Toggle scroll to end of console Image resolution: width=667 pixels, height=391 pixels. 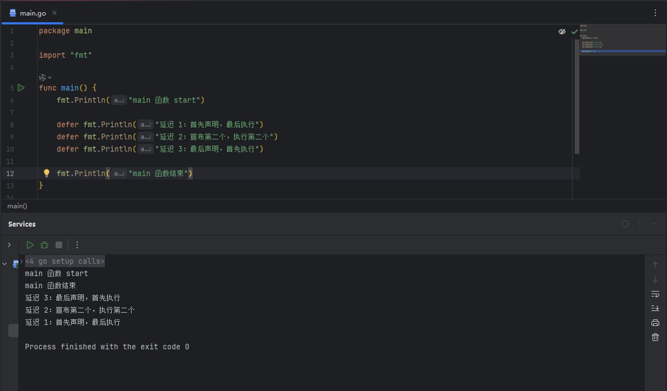[x=655, y=308]
